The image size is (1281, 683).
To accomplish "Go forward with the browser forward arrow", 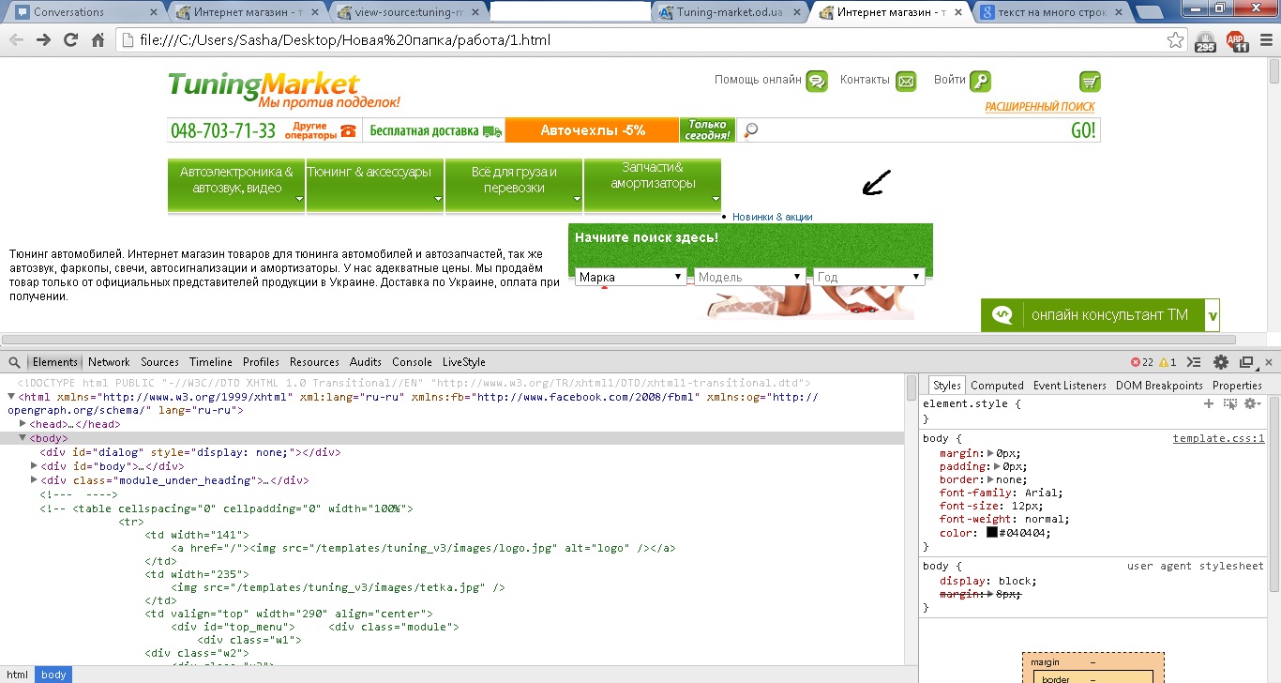I will 43,40.
